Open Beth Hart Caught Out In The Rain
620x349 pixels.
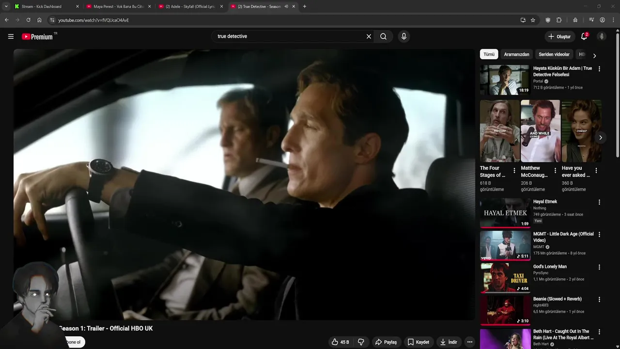563,334
